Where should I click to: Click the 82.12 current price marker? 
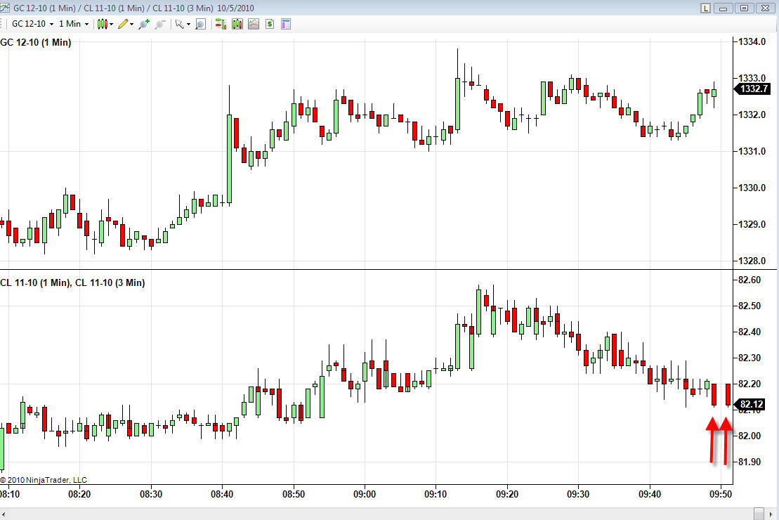[751, 404]
